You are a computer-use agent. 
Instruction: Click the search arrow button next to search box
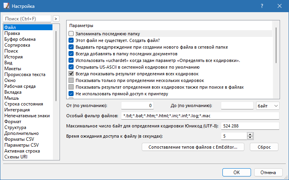(56, 19)
